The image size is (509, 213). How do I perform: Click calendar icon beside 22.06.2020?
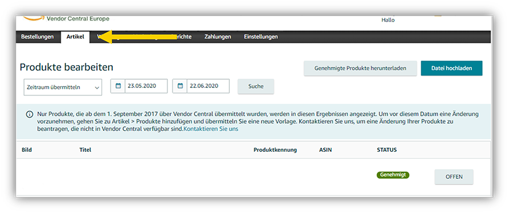point(180,86)
